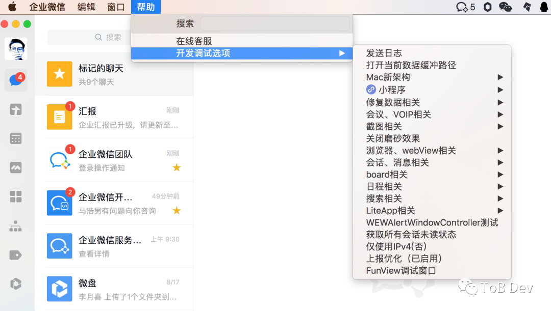Click the star icon of 标记的聊天
Image resolution: width=551 pixels, height=311 pixels.
click(59, 74)
